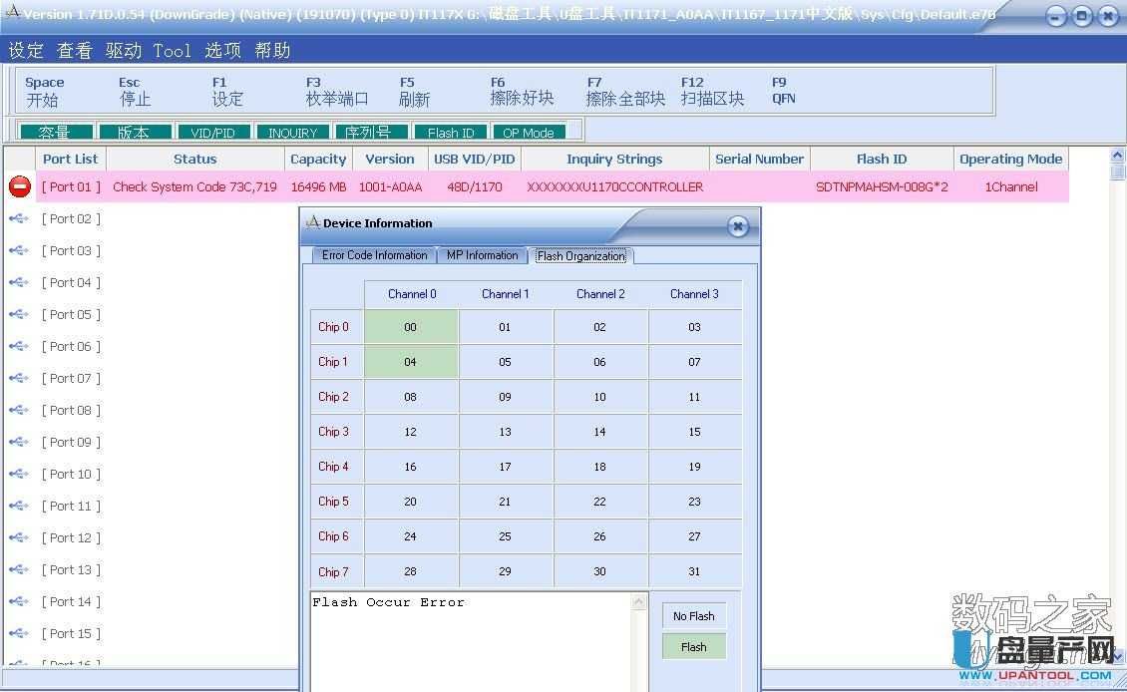Click the USB icon beside Port 13
The width and height of the screenshot is (1127, 692).
tap(19, 569)
